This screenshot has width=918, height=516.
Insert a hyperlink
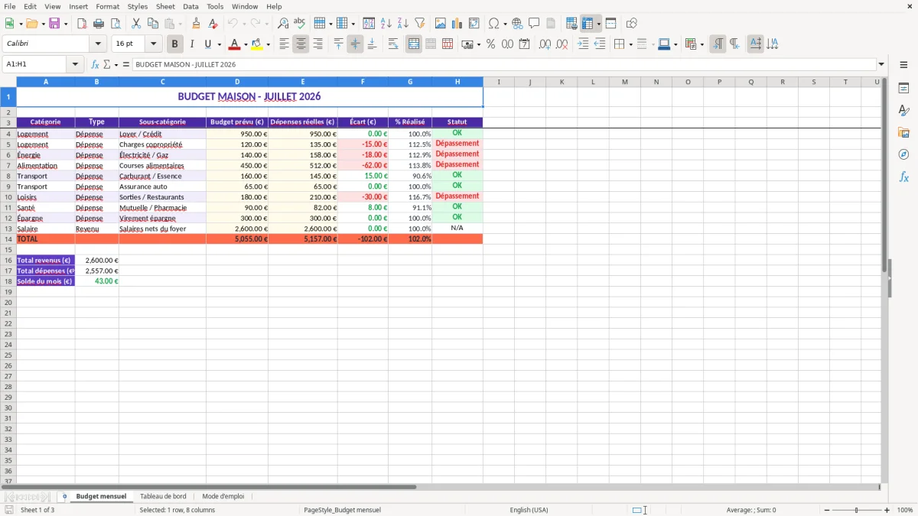coord(517,24)
